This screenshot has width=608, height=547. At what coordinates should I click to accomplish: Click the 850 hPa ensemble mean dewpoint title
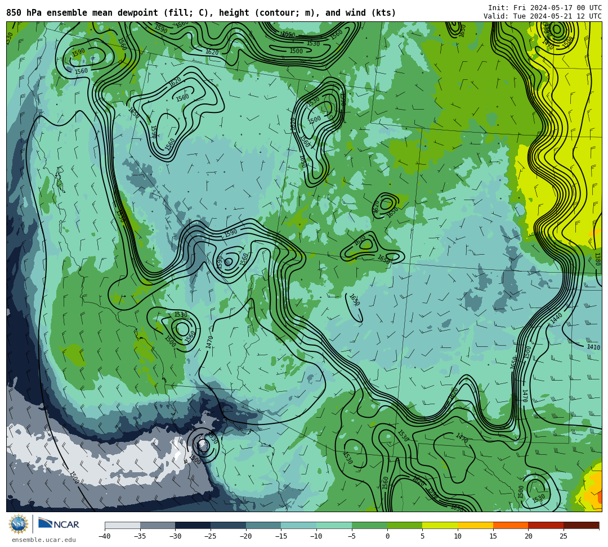click(201, 13)
